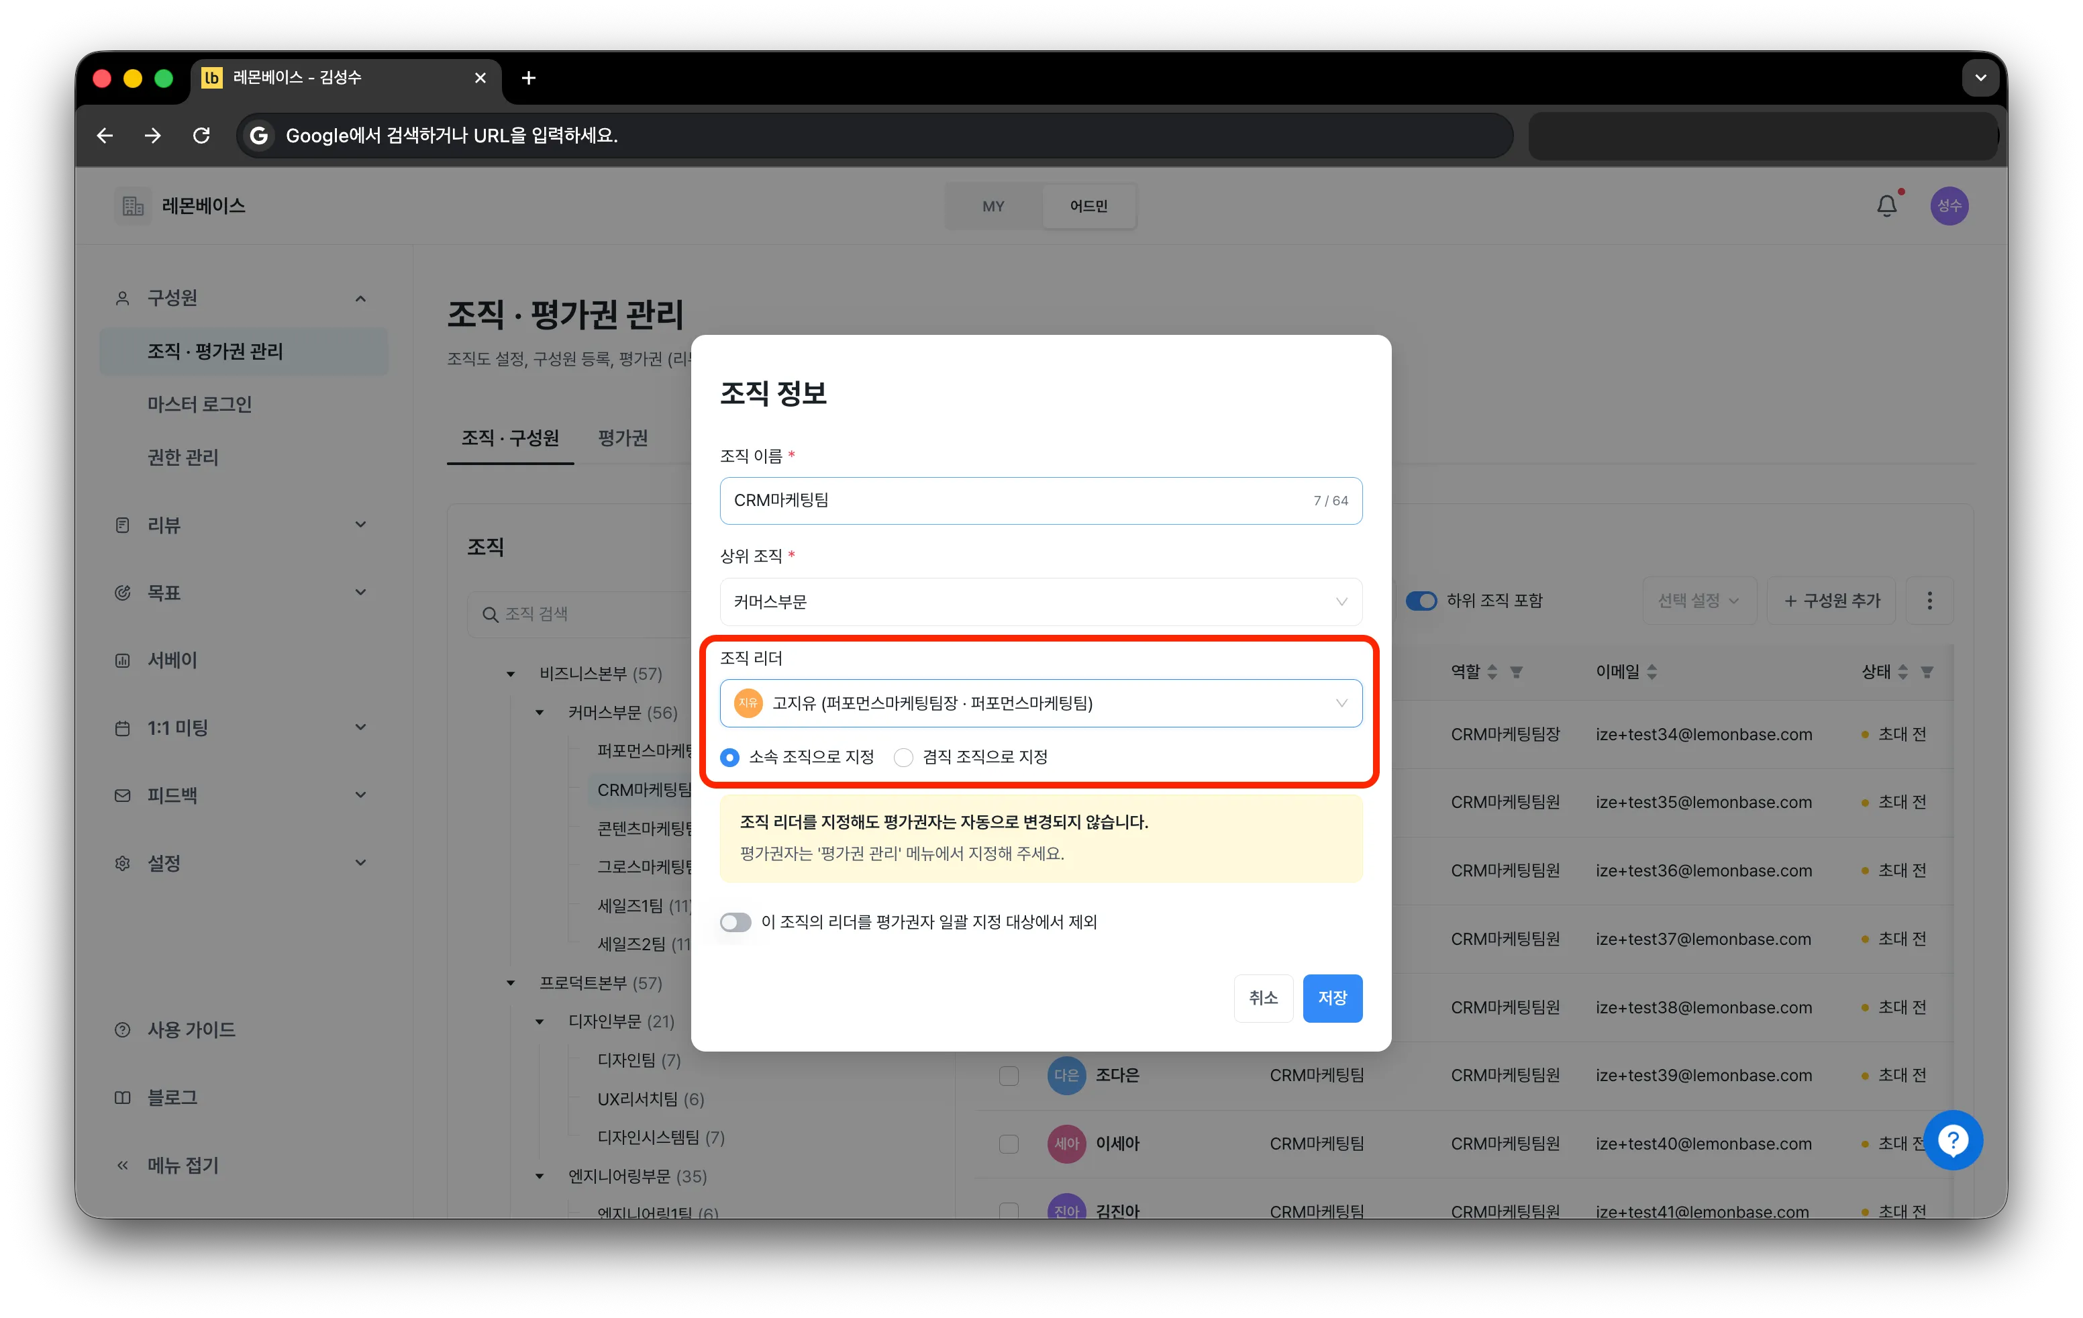Click the 저장 button
Viewport: 2083px width, 1318px height.
pos(1332,998)
